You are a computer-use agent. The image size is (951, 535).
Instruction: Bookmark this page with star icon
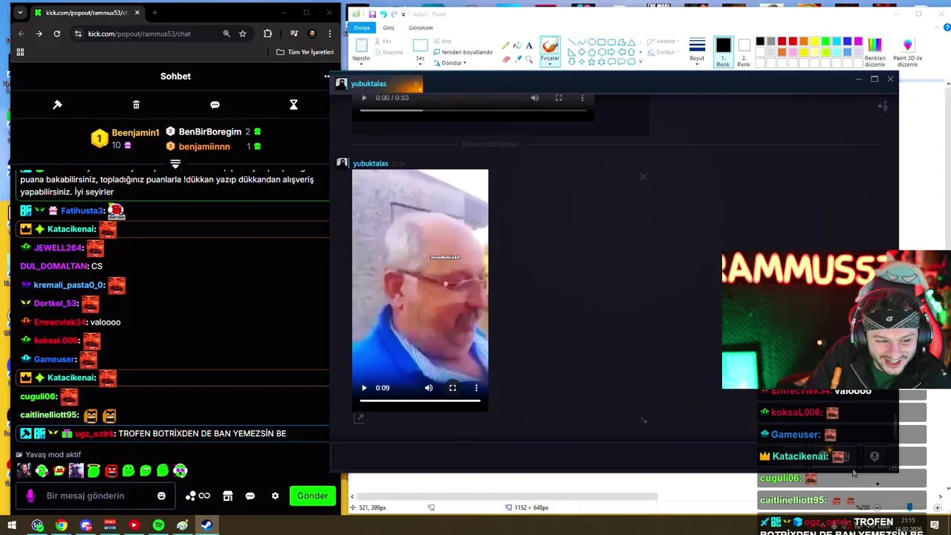[242, 33]
